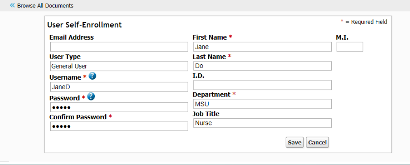The image size is (410, 165).
Task: Click the Job Title field showing Nurse
Action: point(262,123)
